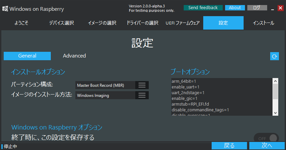
Task: Go to the ドライバーの選択 tab
Action: tap(142, 23)
